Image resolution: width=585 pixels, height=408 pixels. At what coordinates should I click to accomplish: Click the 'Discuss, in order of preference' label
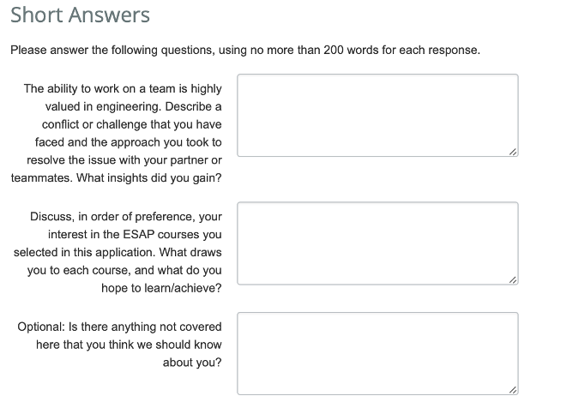pyautogui.click(x=118, y=252)
